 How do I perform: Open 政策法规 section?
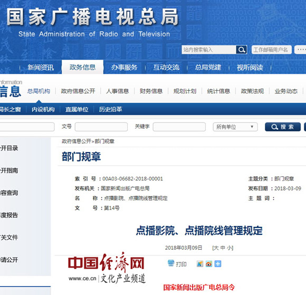[252, 91]
